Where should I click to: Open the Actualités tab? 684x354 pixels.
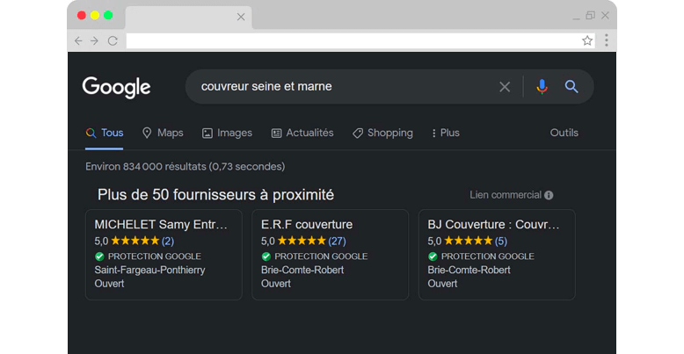click(x=302, y=133)
